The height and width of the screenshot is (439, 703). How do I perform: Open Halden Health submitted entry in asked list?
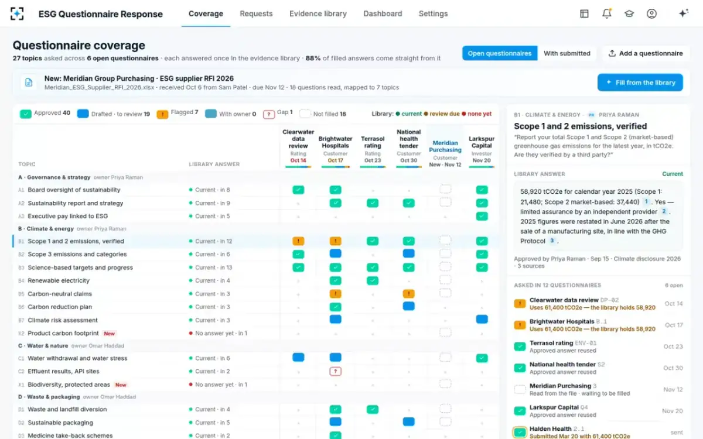click(598, 433)
